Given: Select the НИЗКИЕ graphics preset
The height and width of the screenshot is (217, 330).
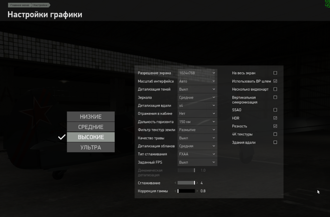Looking at the screenshot, I should (x=91, y=117).
